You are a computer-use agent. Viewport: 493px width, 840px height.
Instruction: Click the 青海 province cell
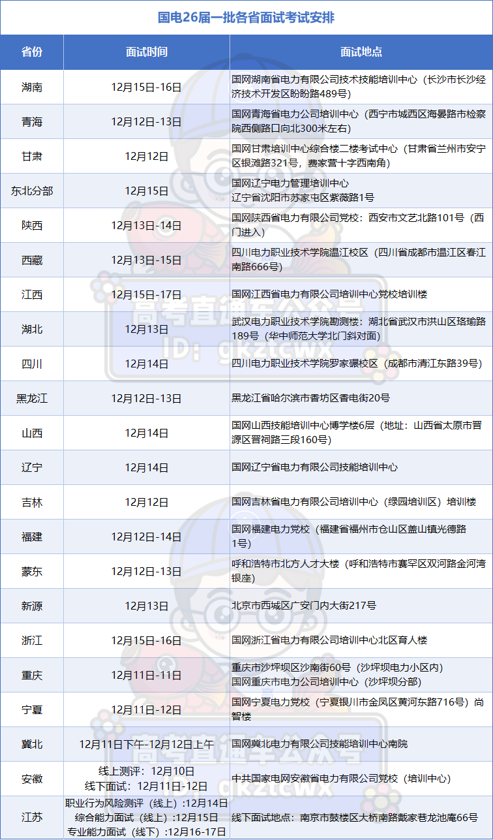[32, 121]
